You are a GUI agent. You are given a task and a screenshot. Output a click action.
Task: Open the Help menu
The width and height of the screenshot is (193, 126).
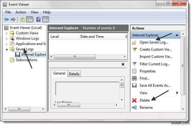pyautogui.click(x=47, y=12)
